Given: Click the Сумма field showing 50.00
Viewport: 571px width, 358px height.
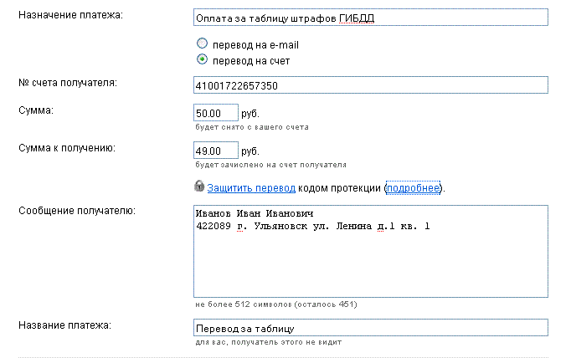Looking at the screenshot, I should click(x=215, y=112).
